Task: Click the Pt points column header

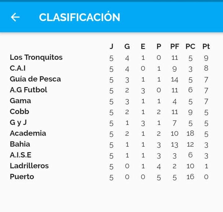Action: point(206,46)
